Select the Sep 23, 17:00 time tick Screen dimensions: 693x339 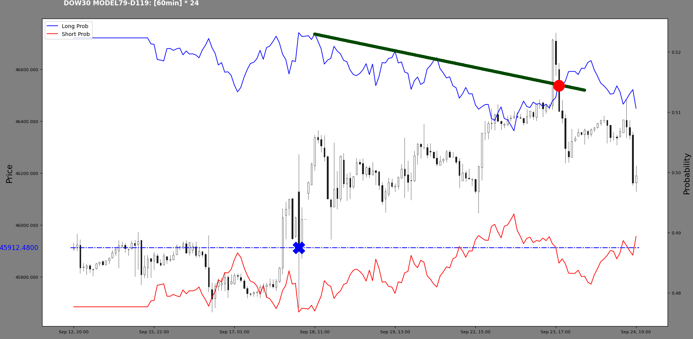[555, 332]
